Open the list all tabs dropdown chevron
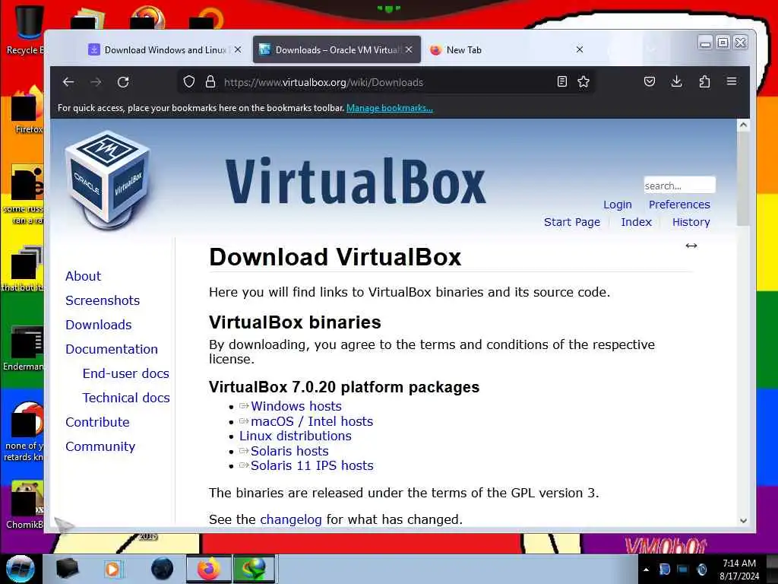This screenshot has height=584, width=778. (651, 49)
